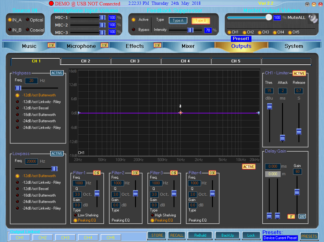Select the 180° phase button
Image resolution: width=324 pixels, height=242 pixels.
(x=302, y=216)
